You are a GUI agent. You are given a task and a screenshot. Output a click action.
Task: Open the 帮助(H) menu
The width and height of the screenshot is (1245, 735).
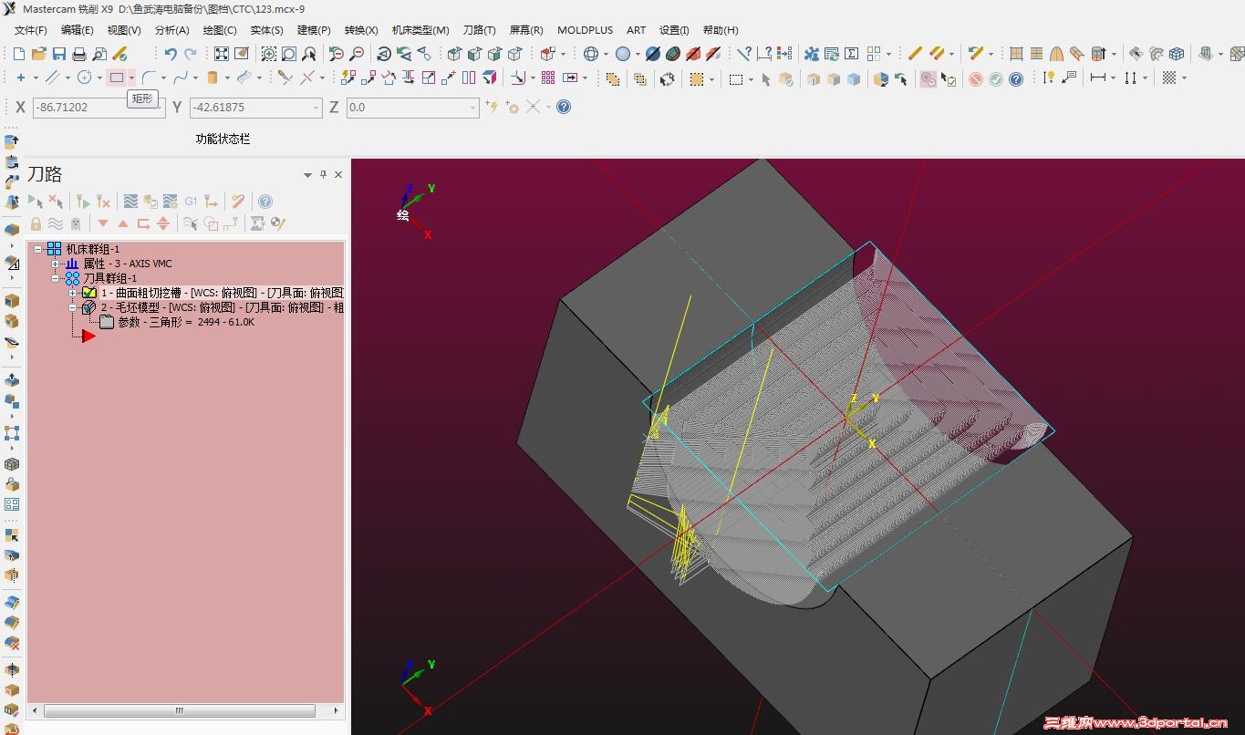721,30
